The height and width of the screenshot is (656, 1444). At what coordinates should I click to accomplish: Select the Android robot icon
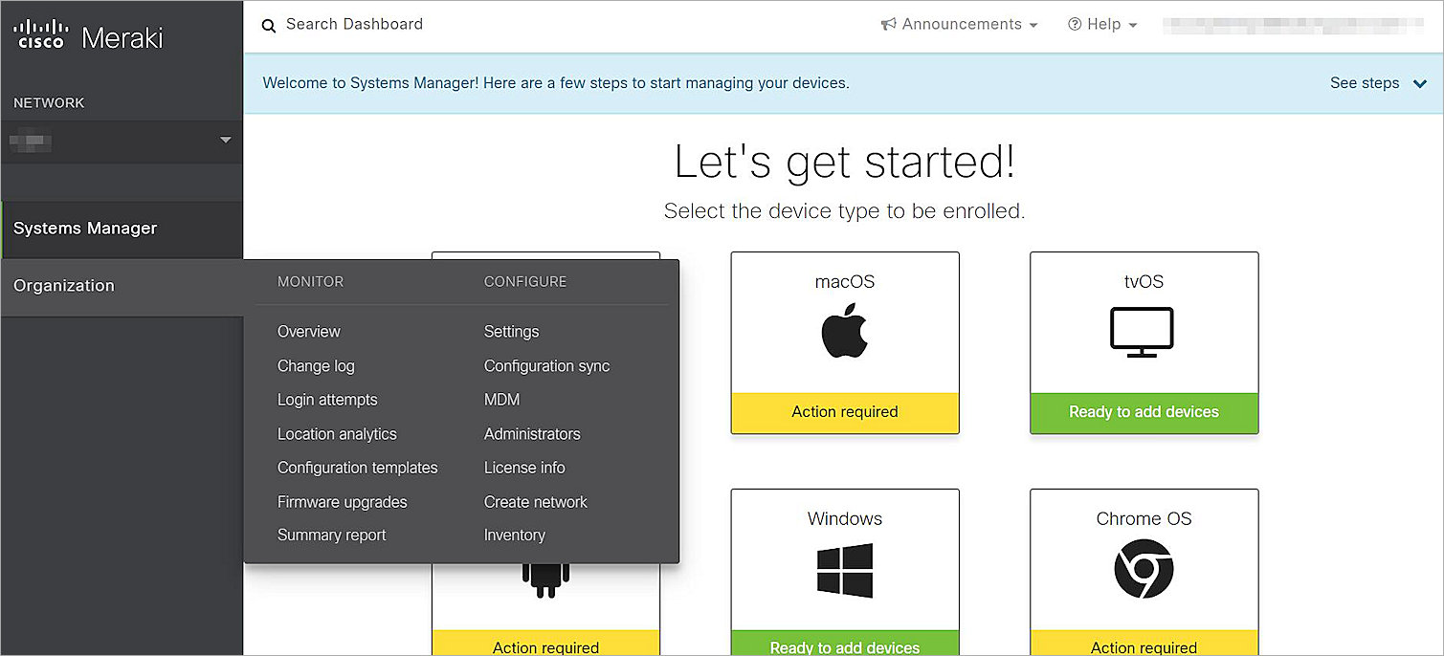[545, 579]
